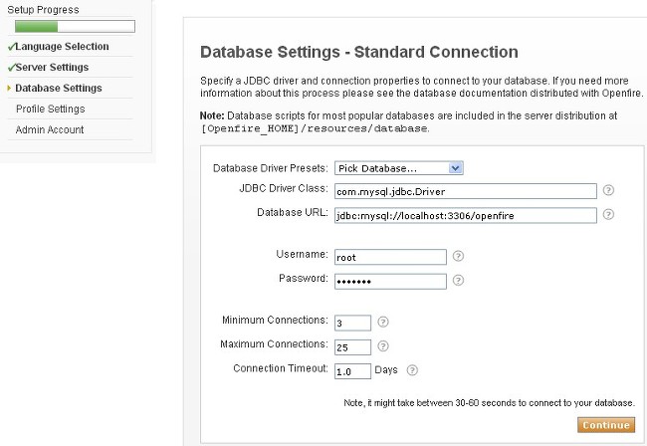Click help icon beside Connection Timeout
The height and width of the screenshot is (446, 647).
(x=412, y=370)
